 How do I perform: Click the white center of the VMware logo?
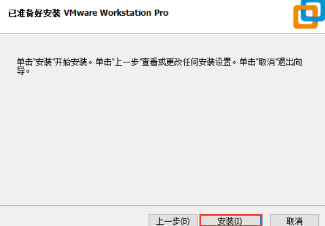tap(309, 14)
